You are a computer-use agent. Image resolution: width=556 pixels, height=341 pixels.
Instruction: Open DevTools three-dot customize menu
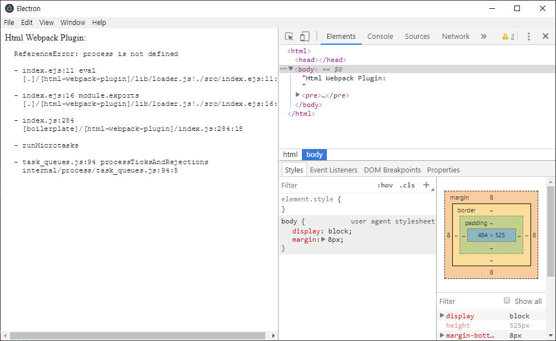tap(529, 37)
